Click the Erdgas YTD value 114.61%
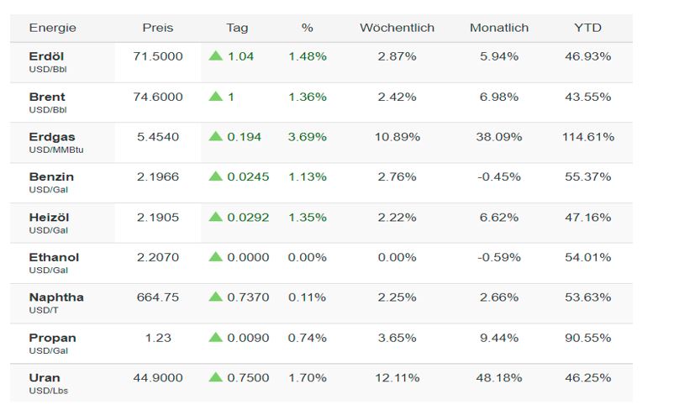The height and width of the screenshot is (405, 674). 587,136
